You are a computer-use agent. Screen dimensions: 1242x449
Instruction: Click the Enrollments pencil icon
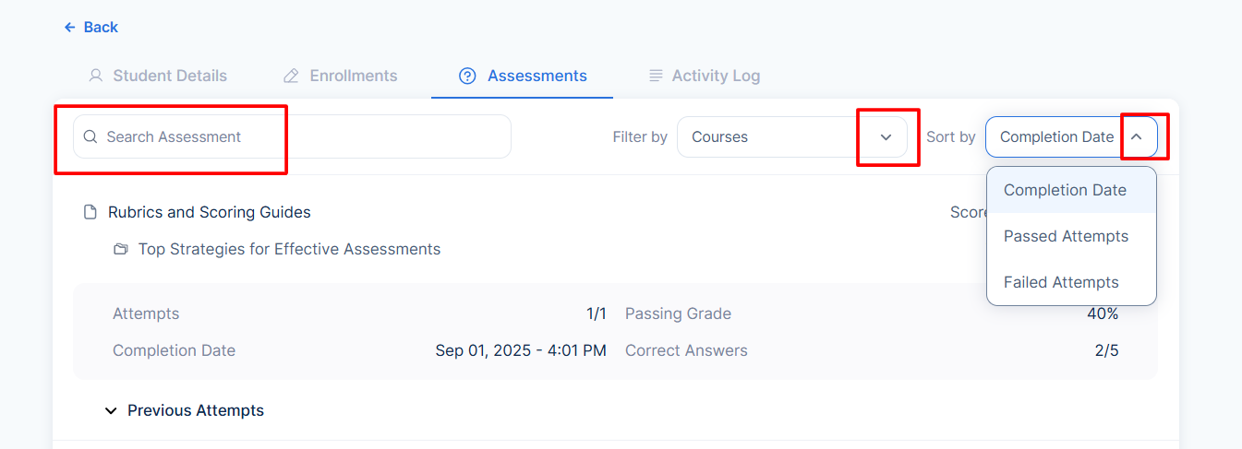[x=291, y=76]
